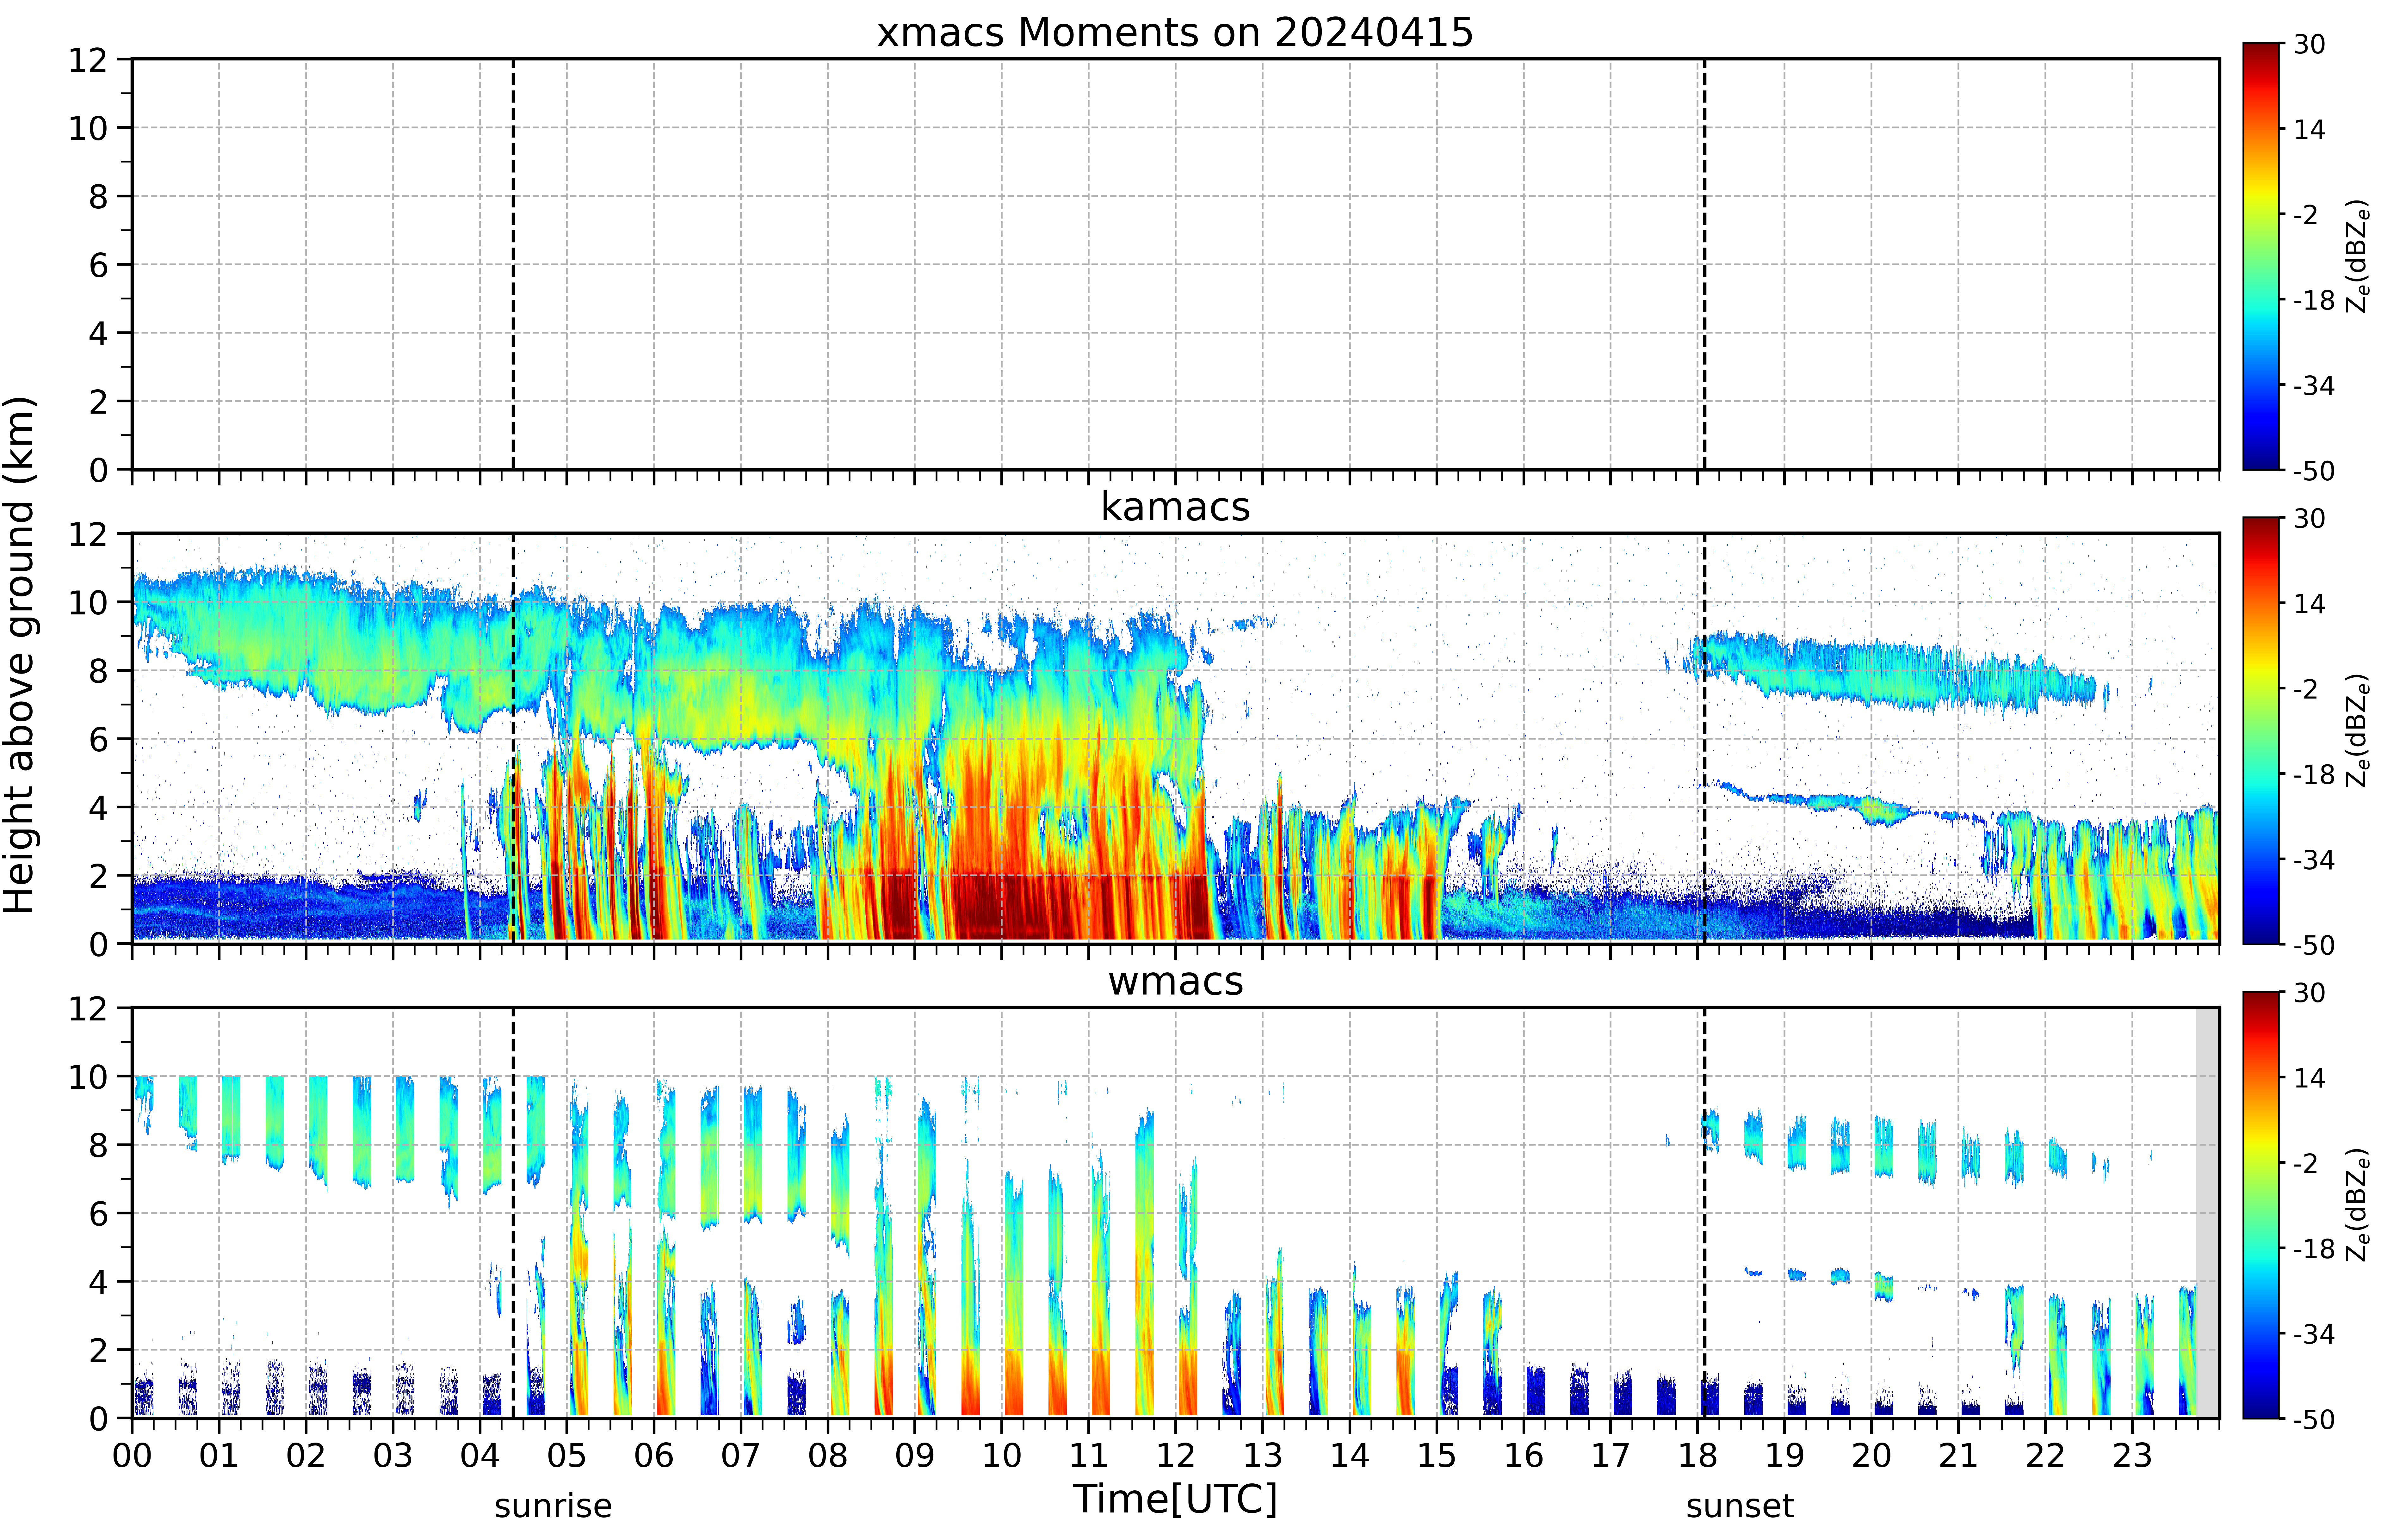Click the "12" height tick of xmacs panel

pos(88,60)
